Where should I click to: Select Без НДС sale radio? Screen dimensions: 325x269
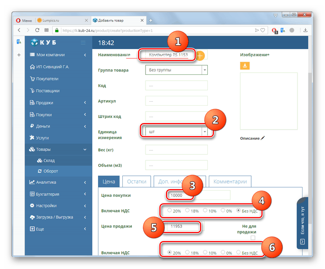239,252
